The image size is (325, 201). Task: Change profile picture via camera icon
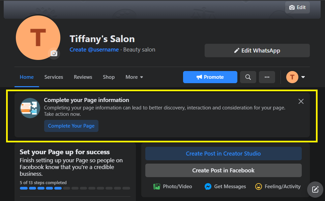(54, 54)
